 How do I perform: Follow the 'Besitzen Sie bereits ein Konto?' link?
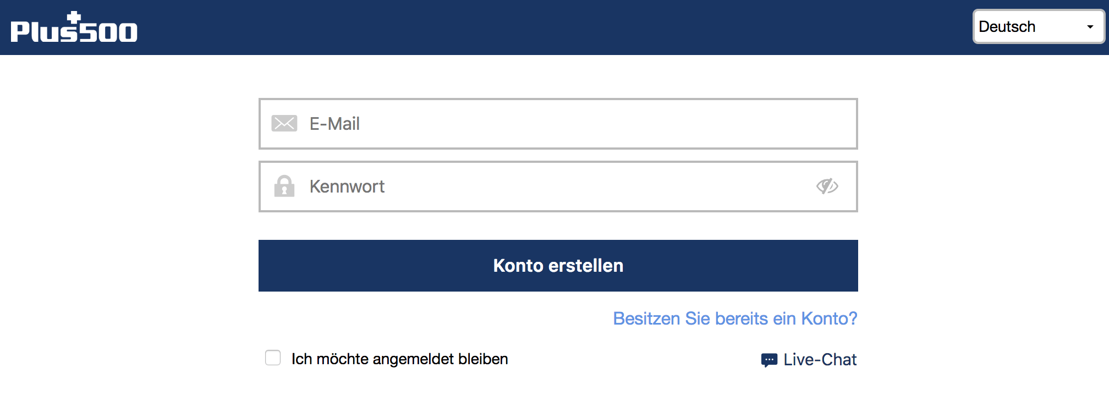coord(735,319)
